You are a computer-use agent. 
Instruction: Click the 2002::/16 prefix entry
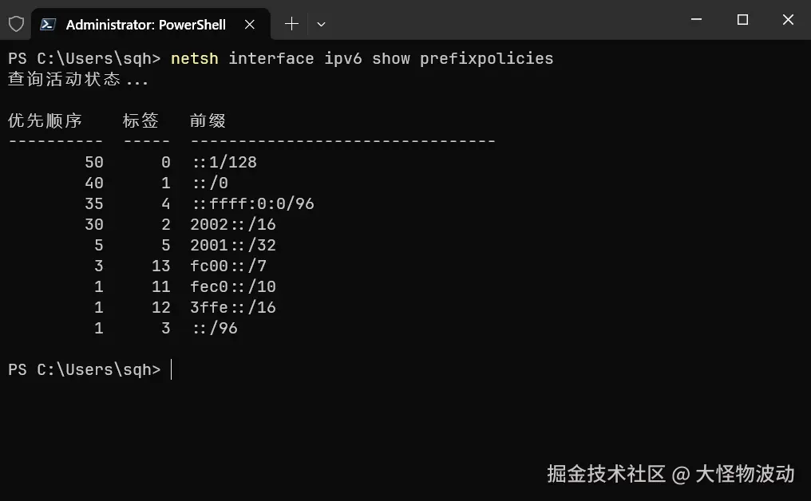233,224
